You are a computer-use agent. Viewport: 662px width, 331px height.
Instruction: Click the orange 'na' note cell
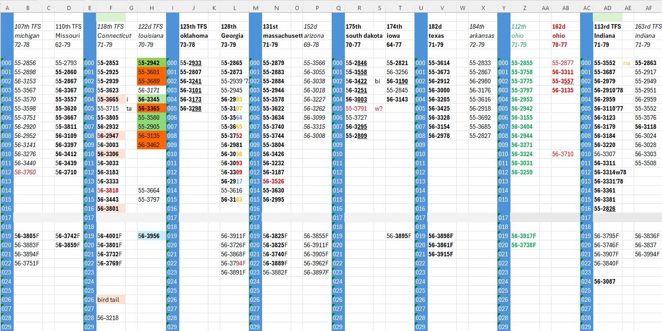[x=628, y=63]
